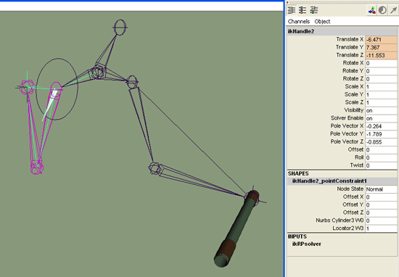Image resolution: width=399 pixels, height=277 pixels.
Task: Click the Scale Y value field
Action: (x=381, y=95)
